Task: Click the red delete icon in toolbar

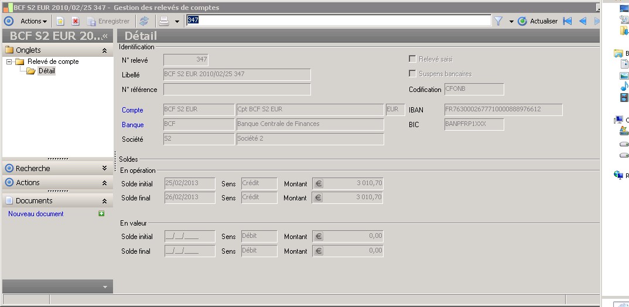Action: [76, 21]
